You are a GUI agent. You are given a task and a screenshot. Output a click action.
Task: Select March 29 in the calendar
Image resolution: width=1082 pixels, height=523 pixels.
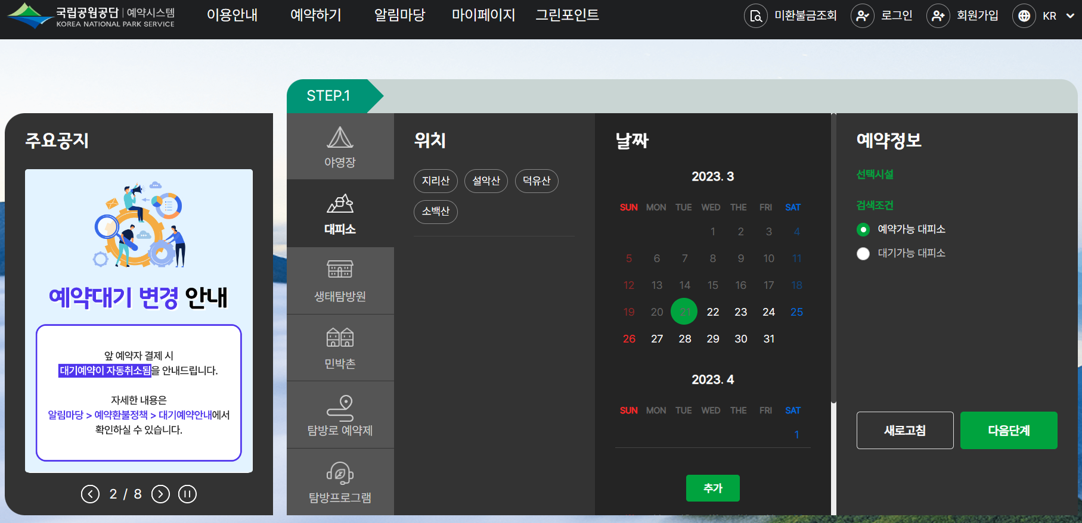[x=713, y=339]
